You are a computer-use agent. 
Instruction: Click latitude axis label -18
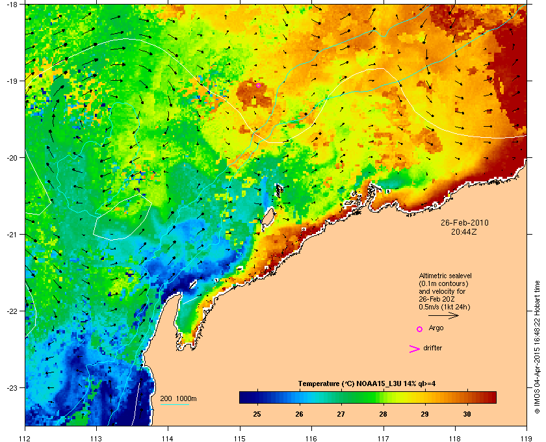(x=12, y=5)
